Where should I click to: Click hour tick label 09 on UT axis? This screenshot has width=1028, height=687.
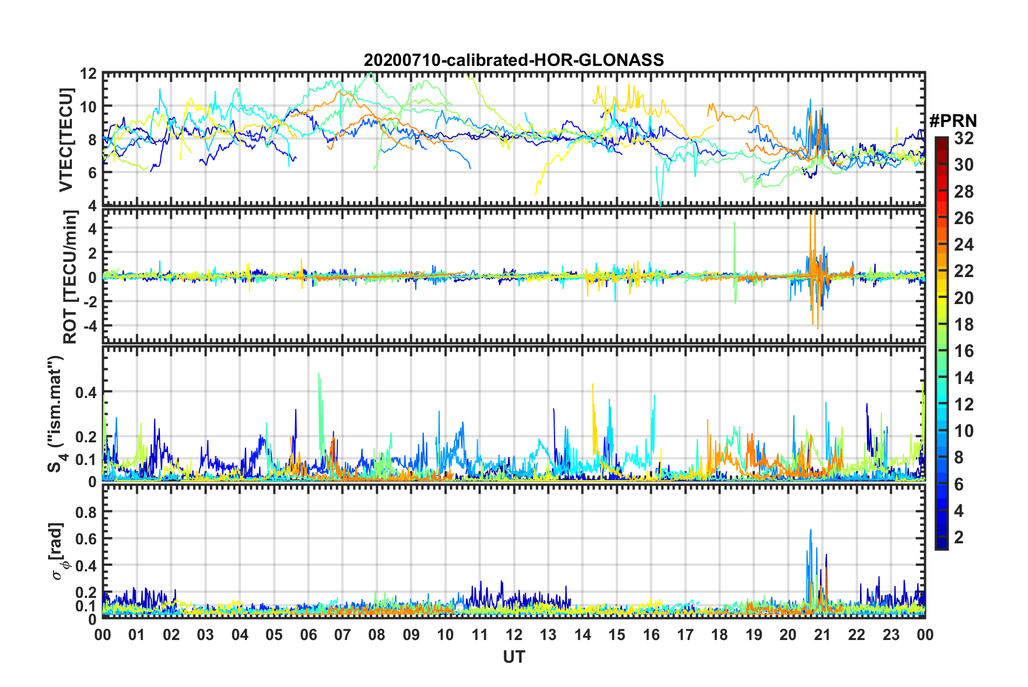[411, 635]
